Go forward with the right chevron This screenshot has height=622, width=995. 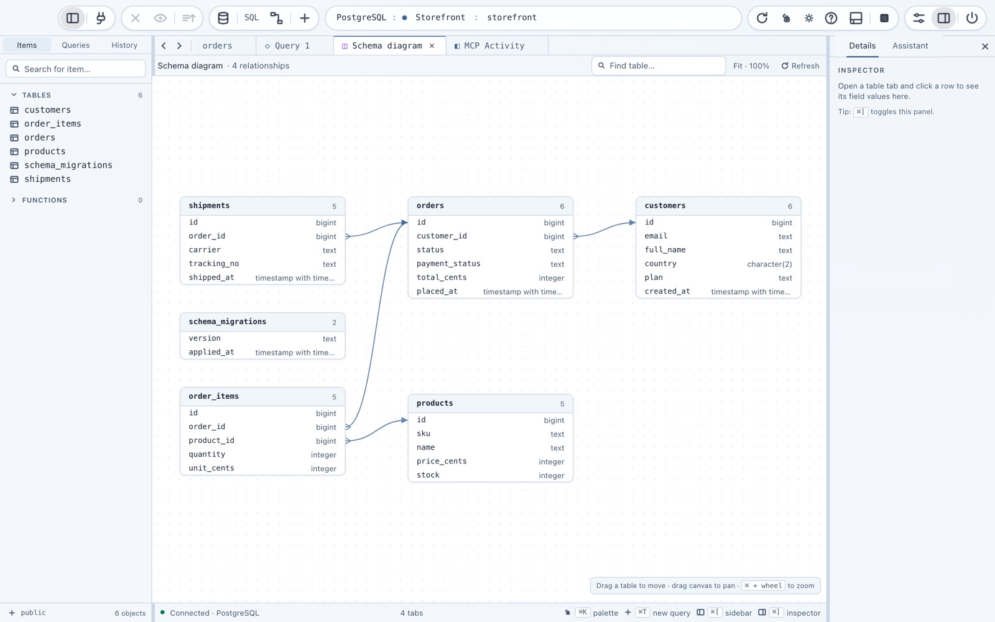click(x=180, y=45)
